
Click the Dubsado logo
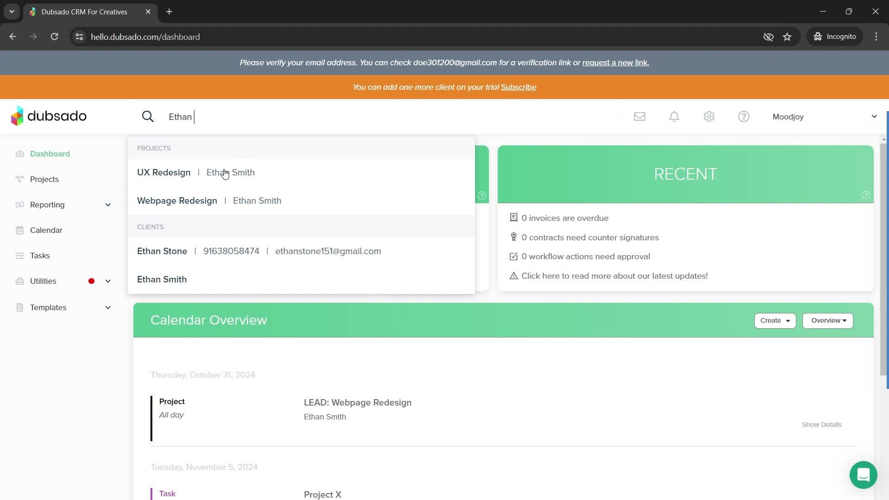coord(49,116)
